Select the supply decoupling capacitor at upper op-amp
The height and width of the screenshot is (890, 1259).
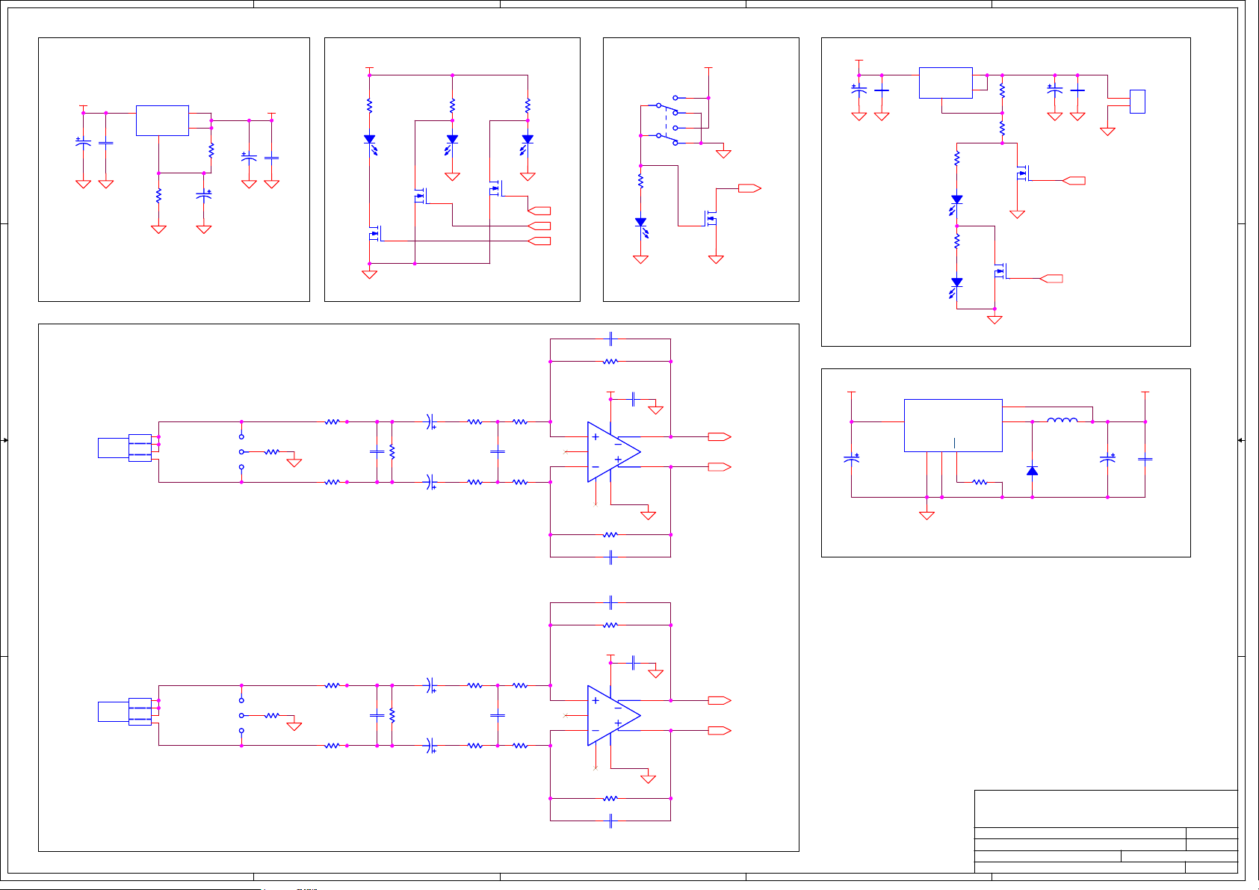tap(634, 398)
